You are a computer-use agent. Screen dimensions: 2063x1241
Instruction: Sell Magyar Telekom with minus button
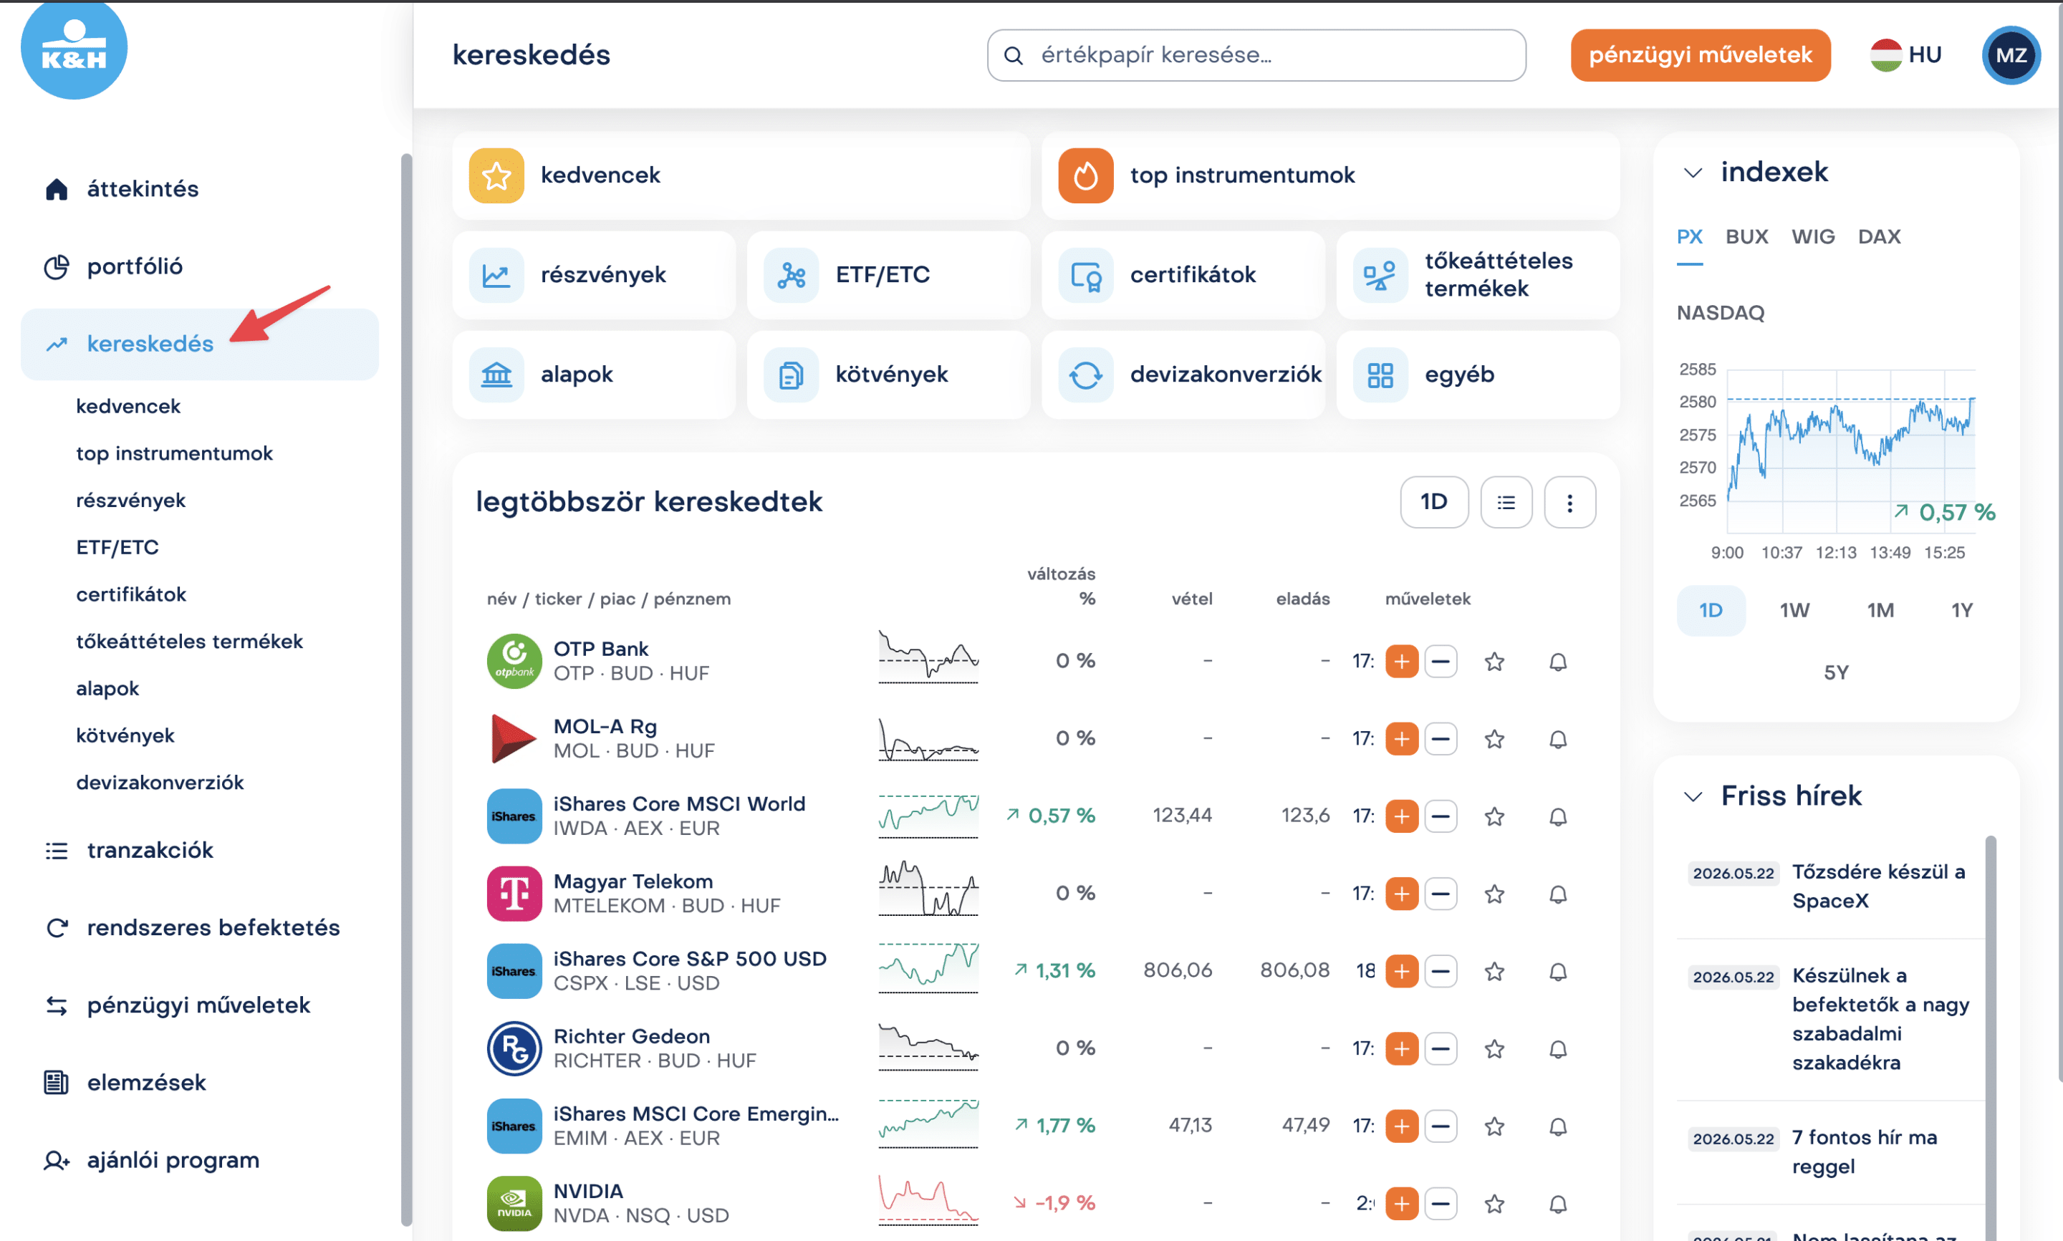1440,894
